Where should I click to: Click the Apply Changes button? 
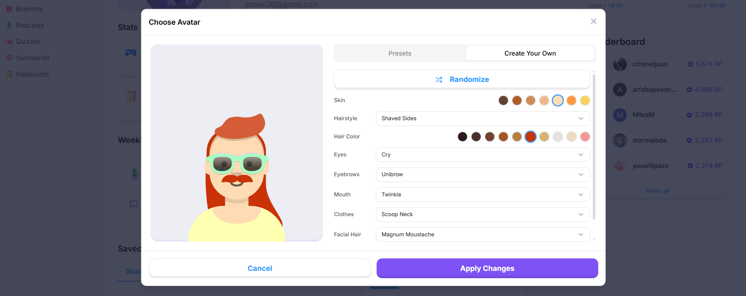[x=487, y=268]
